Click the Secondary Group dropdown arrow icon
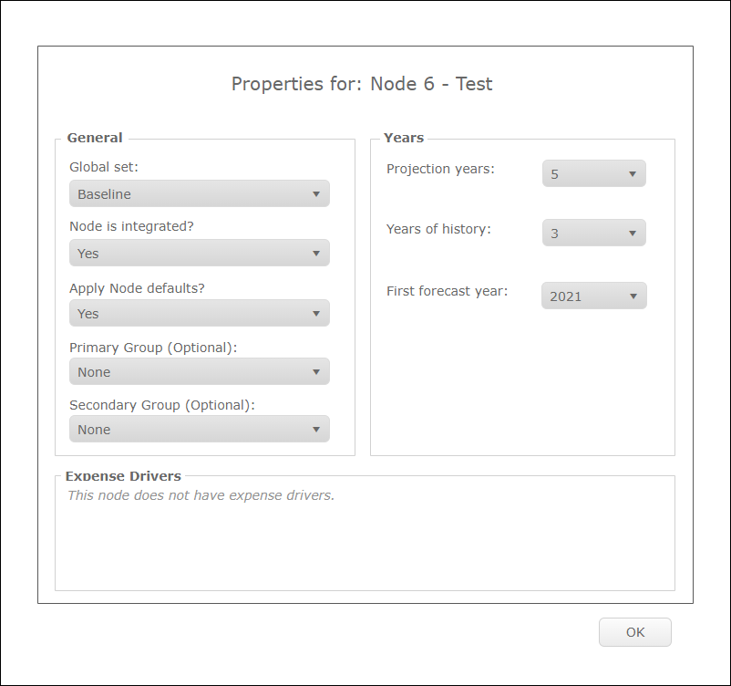This screenshot has height=686, width=731. [x=316, y=430]
